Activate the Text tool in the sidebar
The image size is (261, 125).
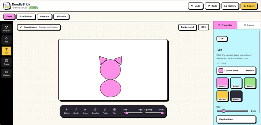pyautogui.click(x=6, y=51)
